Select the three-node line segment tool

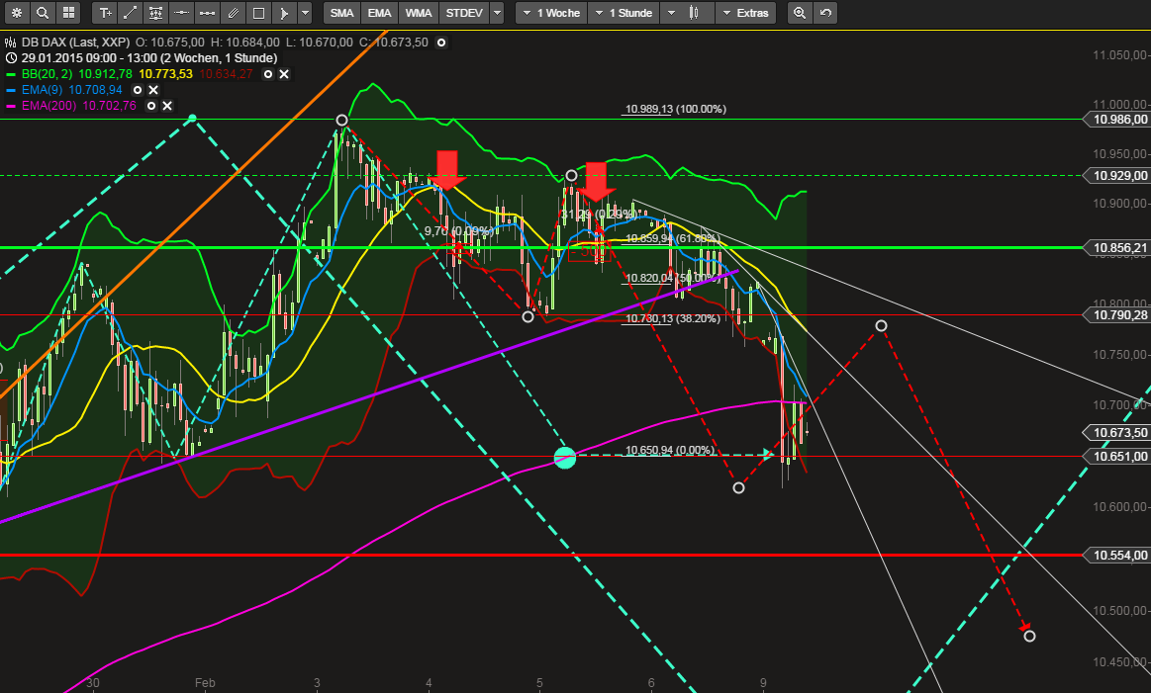[x=207, y=13]
